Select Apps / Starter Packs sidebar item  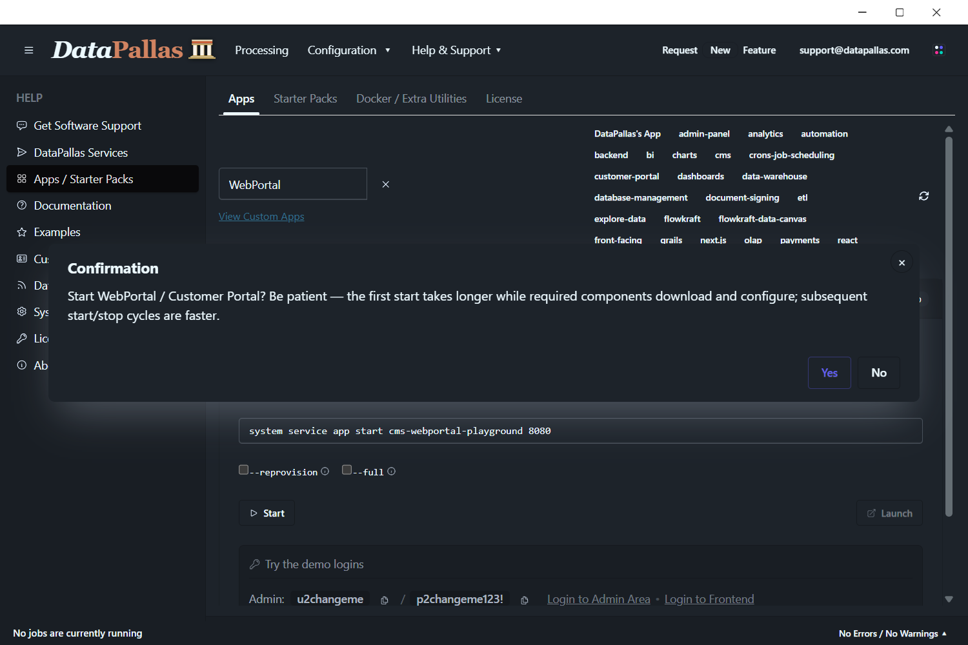(x=103, y=179)
